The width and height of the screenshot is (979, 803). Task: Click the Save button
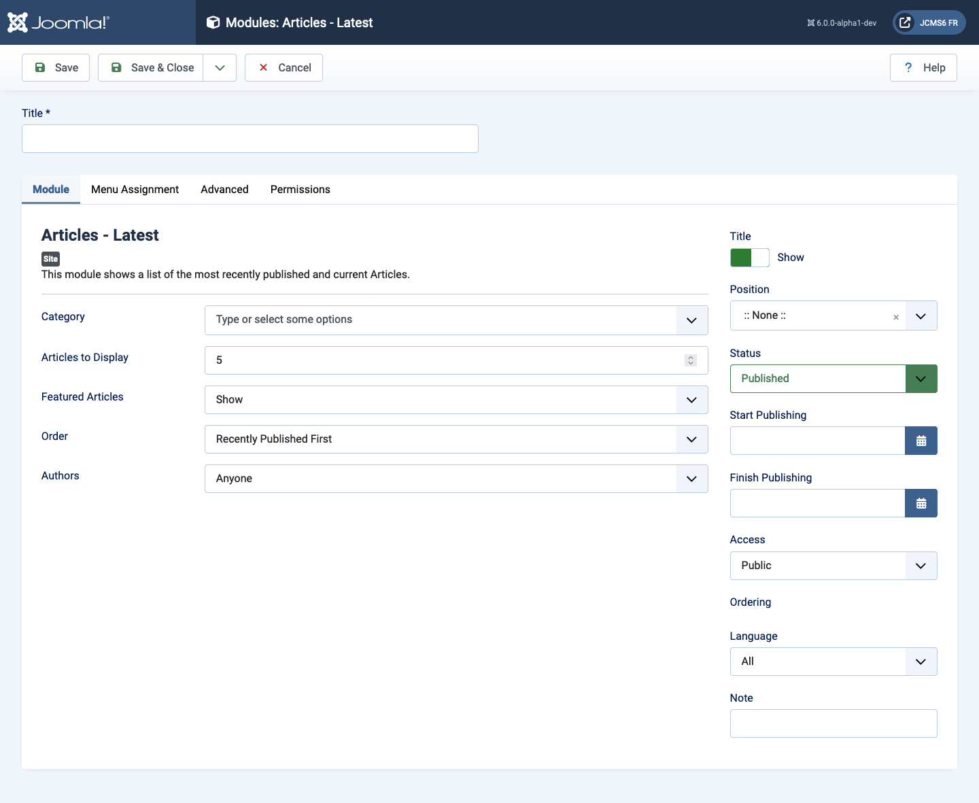56,67
